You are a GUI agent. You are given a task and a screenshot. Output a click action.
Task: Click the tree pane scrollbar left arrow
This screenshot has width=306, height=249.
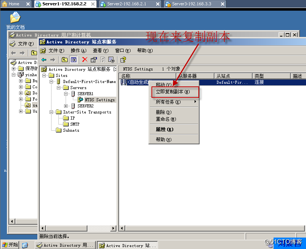(x=43, y=228)
